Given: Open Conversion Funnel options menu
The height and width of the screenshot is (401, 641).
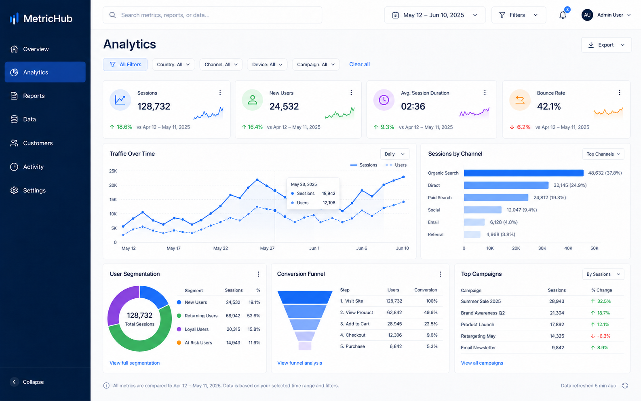Looking at the screenshot, I should click(440, 274).
